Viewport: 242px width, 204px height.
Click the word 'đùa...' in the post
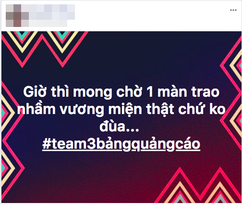coord(119,127)
